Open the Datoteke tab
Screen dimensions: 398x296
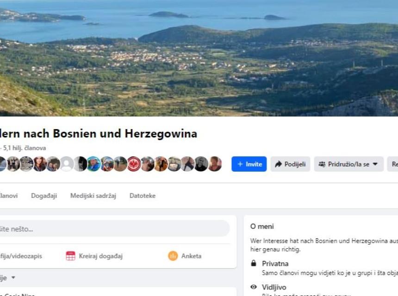click(x=143, y=196)
